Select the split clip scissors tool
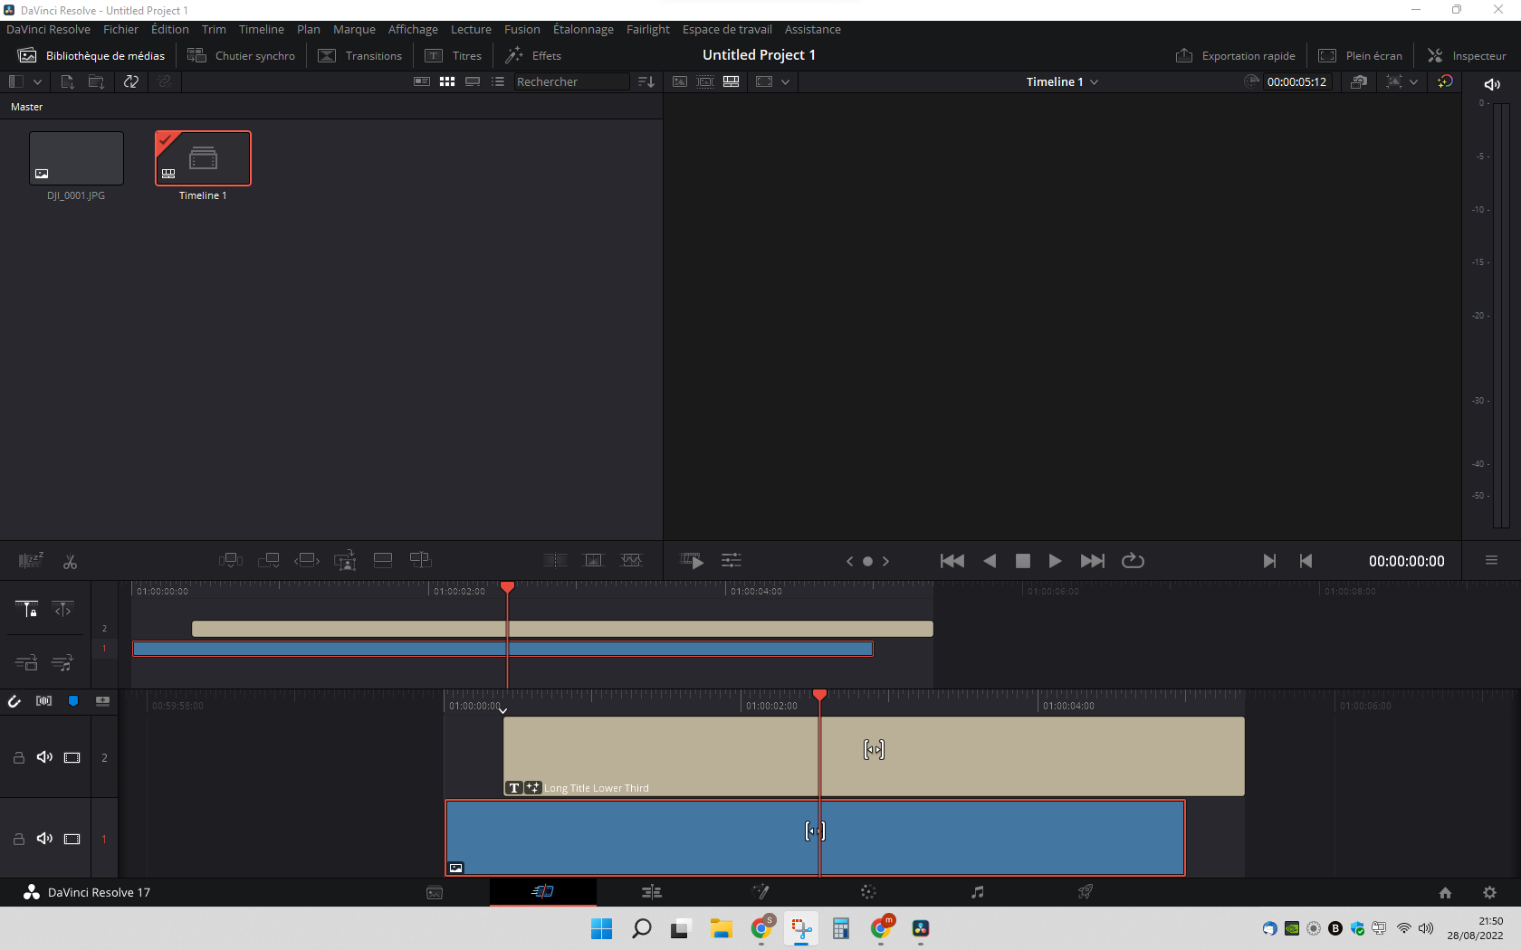The image size is (1521, 950). point(70,562)
